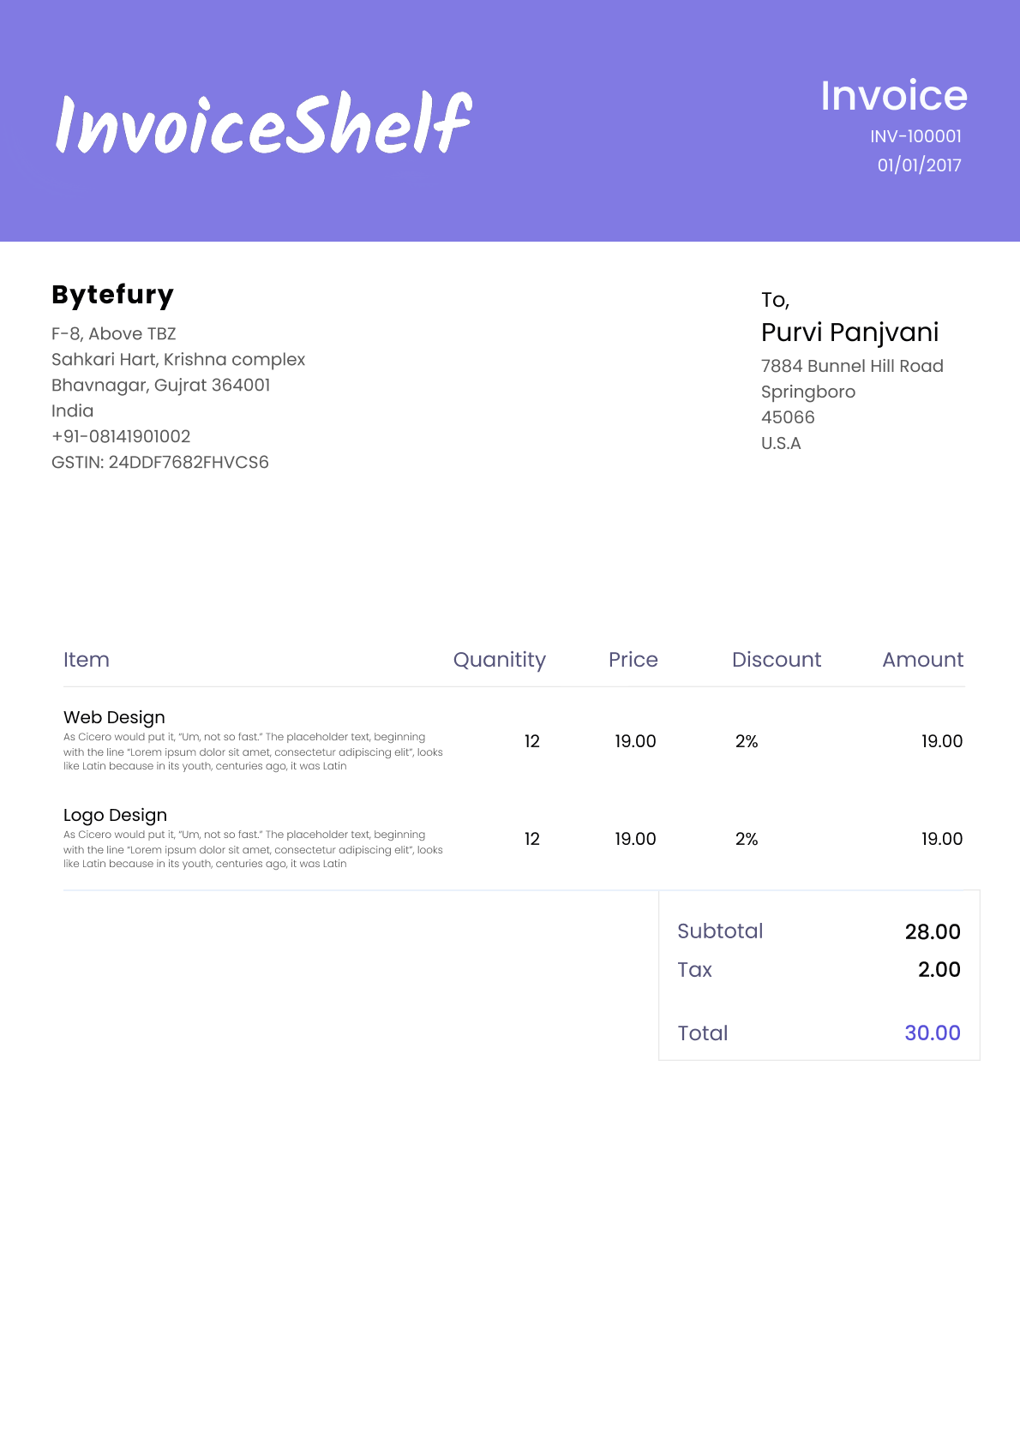Click the Tax value 2.00
The height and width of the screenshot is (1443, 1020).
tap(939, 969)
